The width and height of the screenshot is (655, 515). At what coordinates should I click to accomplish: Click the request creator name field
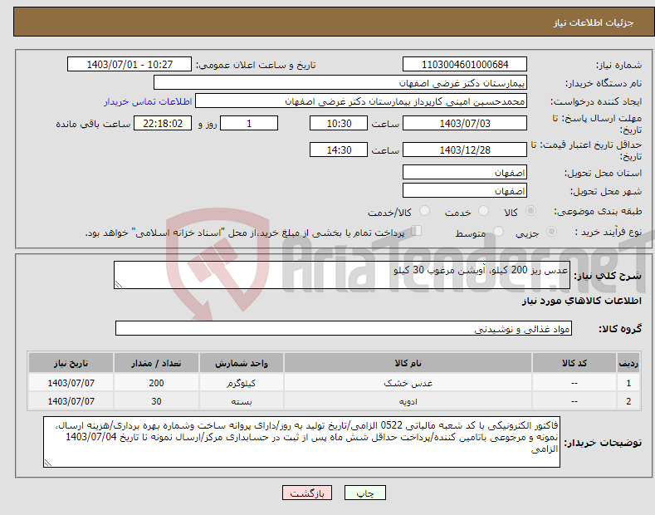pyautogui.click(x=361, y=101)
